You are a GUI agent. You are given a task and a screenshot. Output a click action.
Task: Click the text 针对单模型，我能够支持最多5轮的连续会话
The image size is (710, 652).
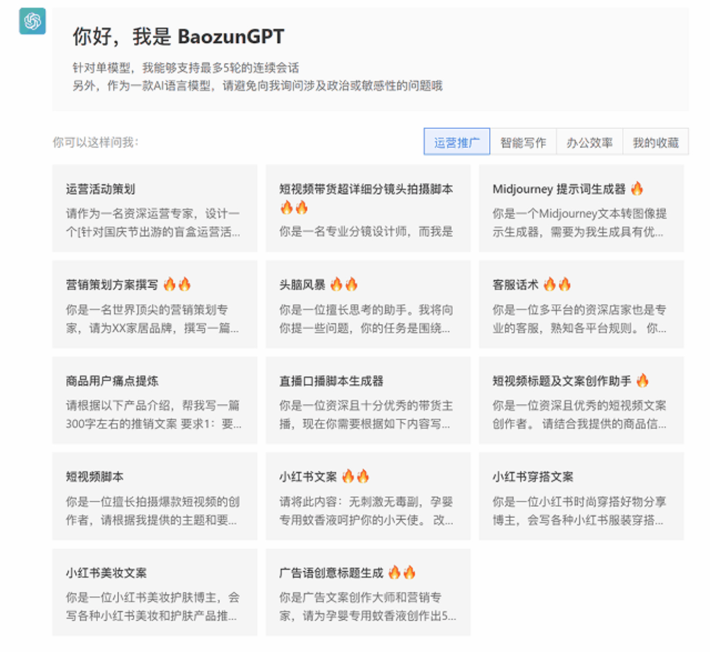click(x=186, y=68)
